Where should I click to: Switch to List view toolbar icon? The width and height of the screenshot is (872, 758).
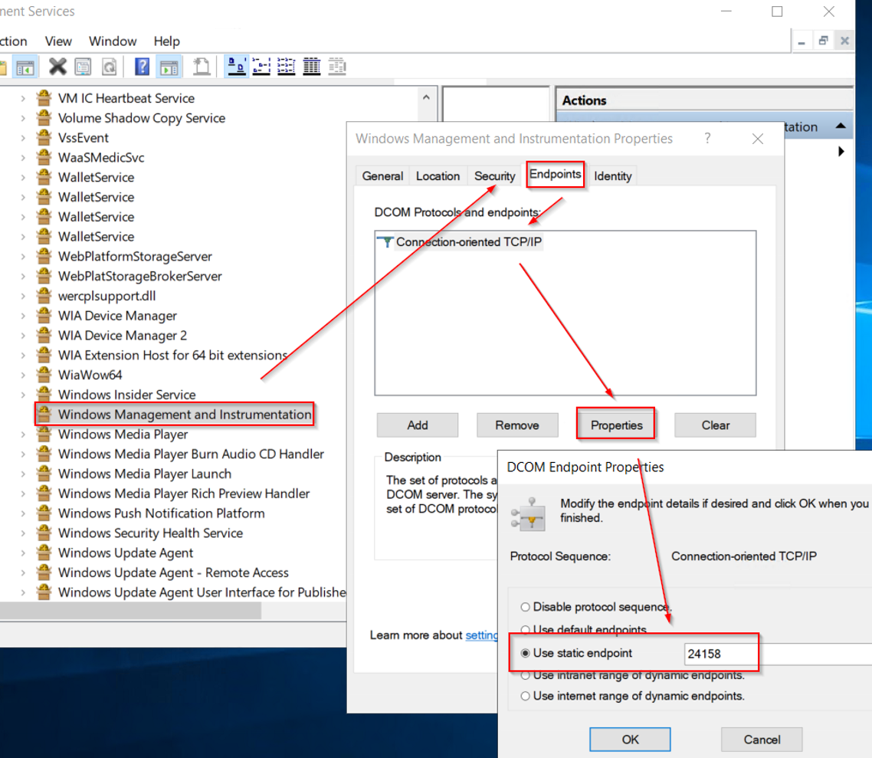286,67
